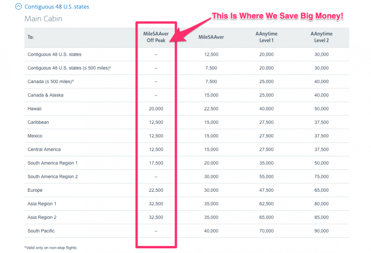
Task: Click the 'Valid only on non-stop flights' footnote
Action: (x=54, y=247)
